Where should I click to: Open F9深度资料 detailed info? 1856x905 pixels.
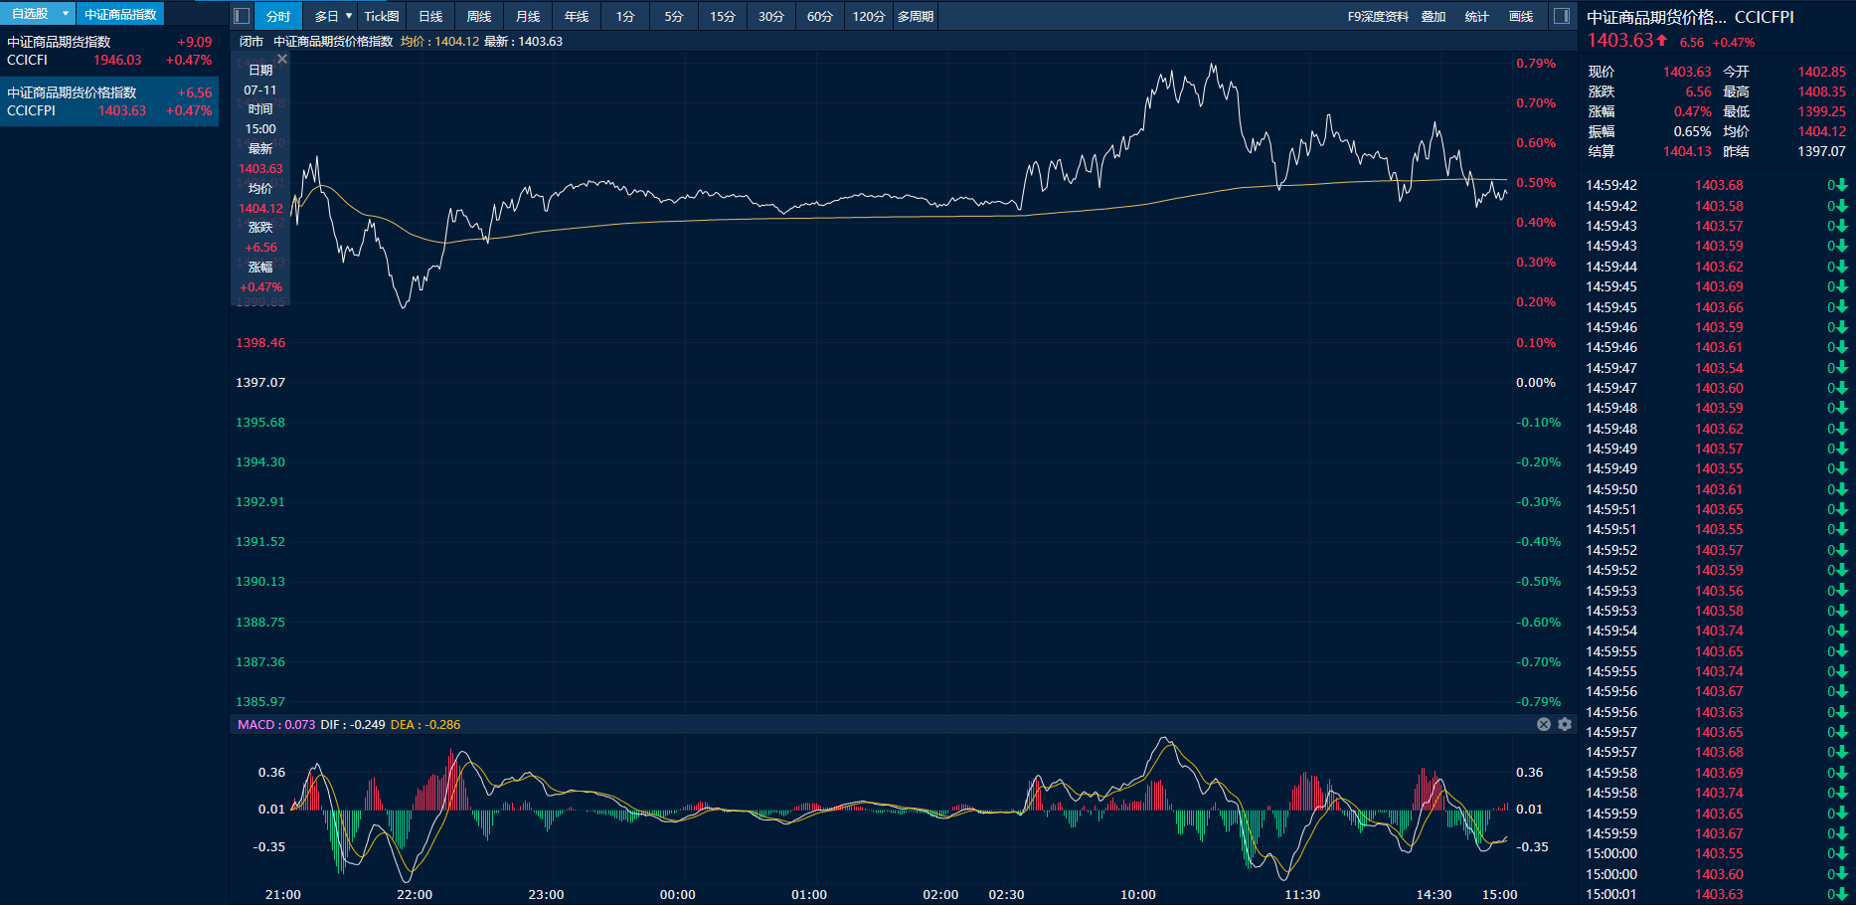(x=1378, y=16)
